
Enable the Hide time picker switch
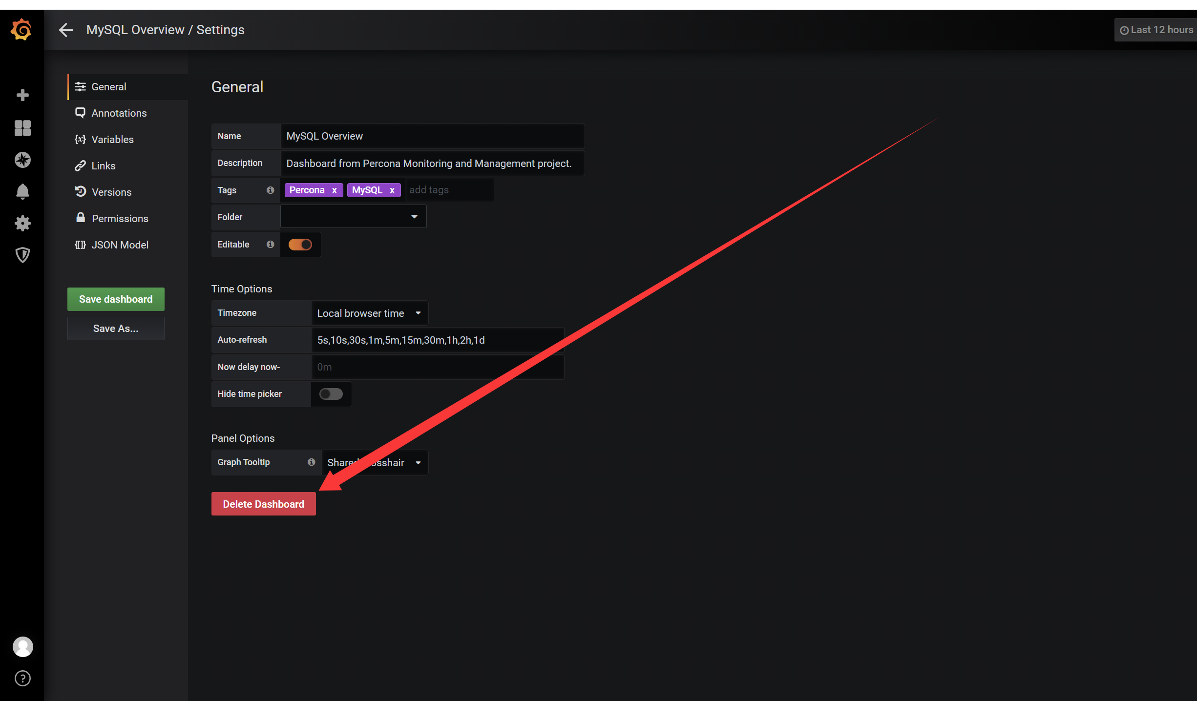coord(331,393)
